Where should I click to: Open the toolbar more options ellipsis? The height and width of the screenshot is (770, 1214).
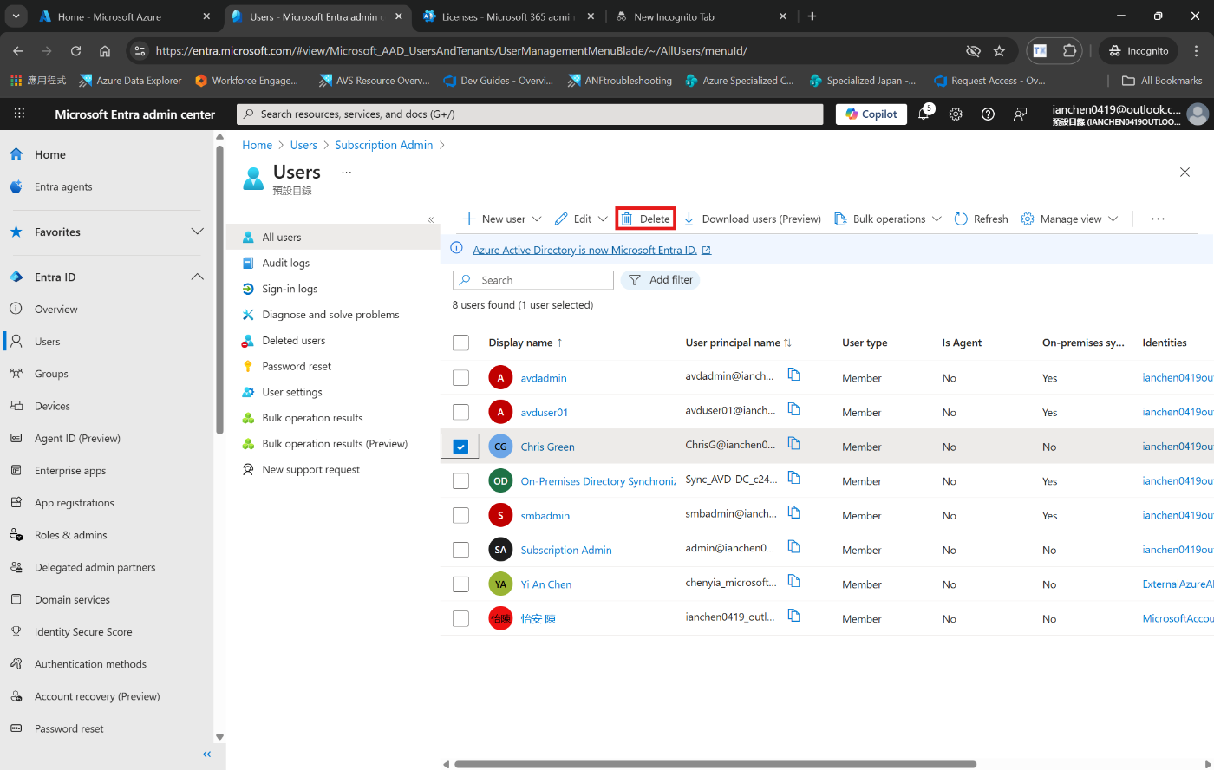tap(1158, 219)
